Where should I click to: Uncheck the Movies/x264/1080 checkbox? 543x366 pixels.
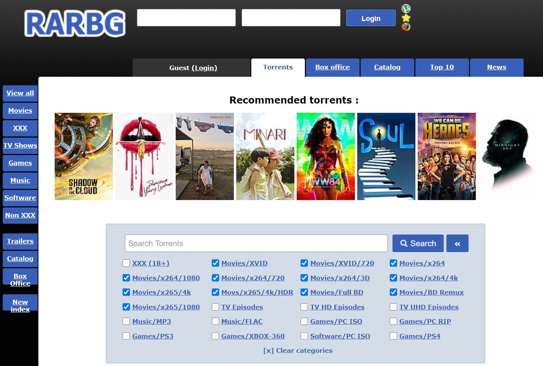(126, 278)
